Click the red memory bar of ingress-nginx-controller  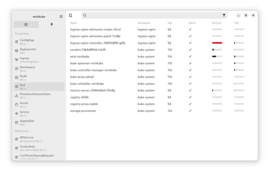(217, 43)
